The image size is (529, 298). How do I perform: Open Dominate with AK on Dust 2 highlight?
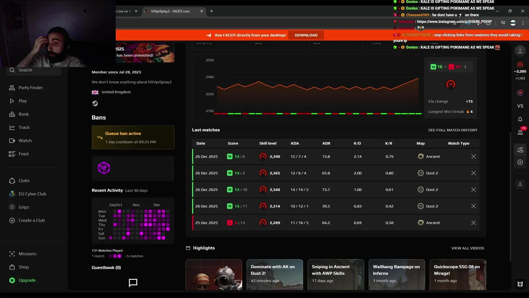click(274, 274)
